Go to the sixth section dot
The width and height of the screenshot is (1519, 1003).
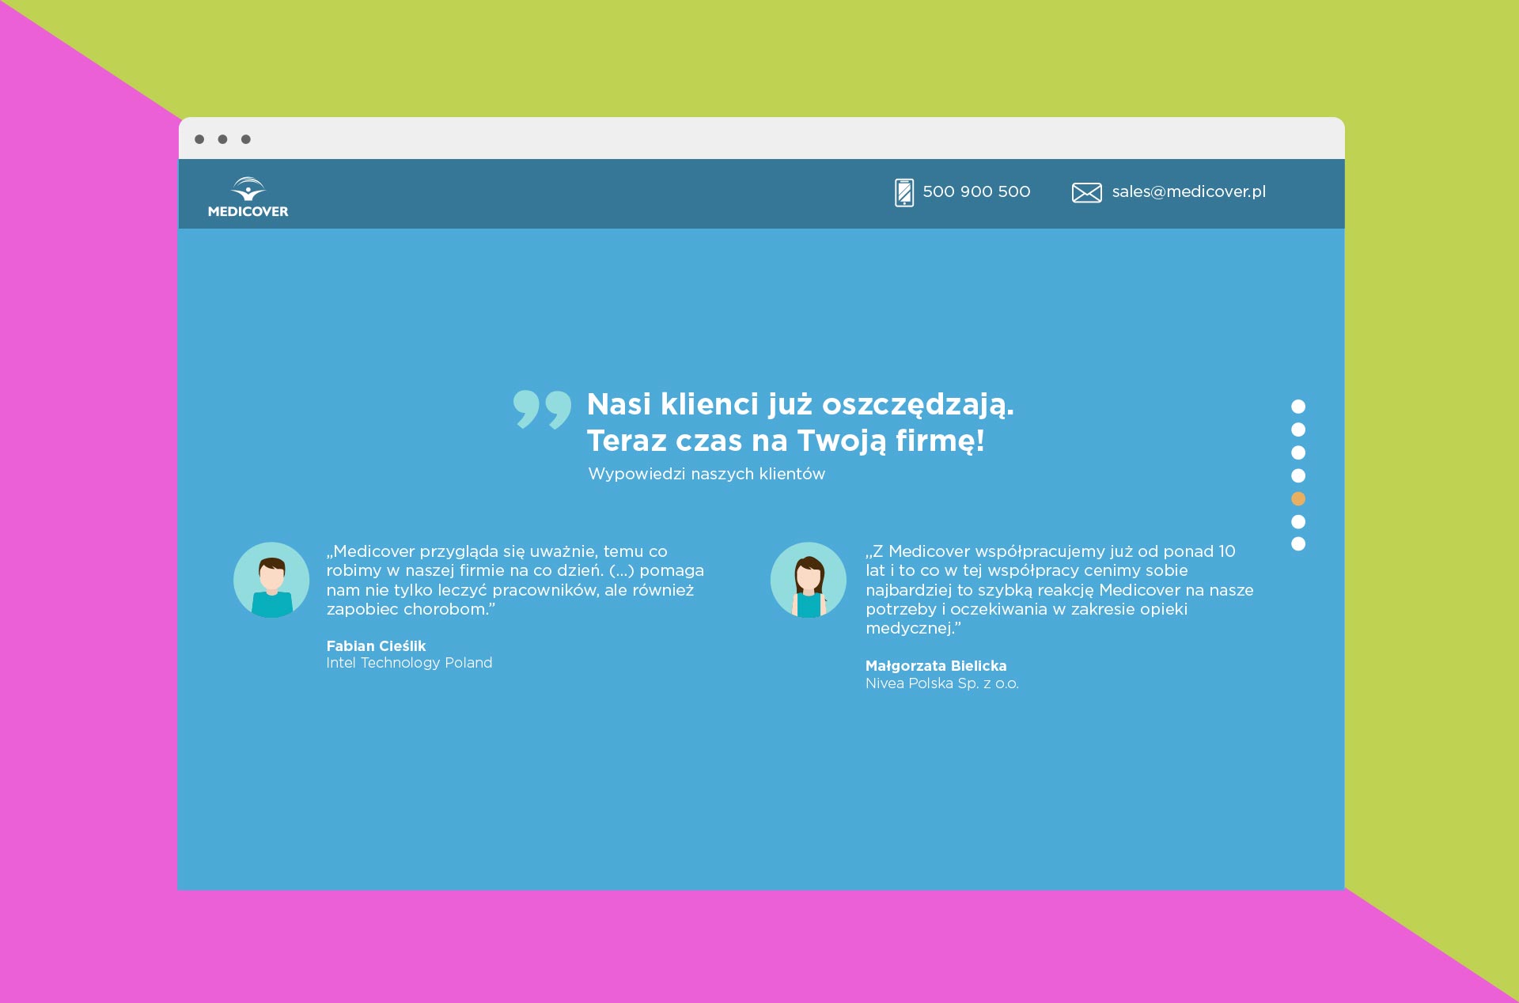pos(1298,521)
